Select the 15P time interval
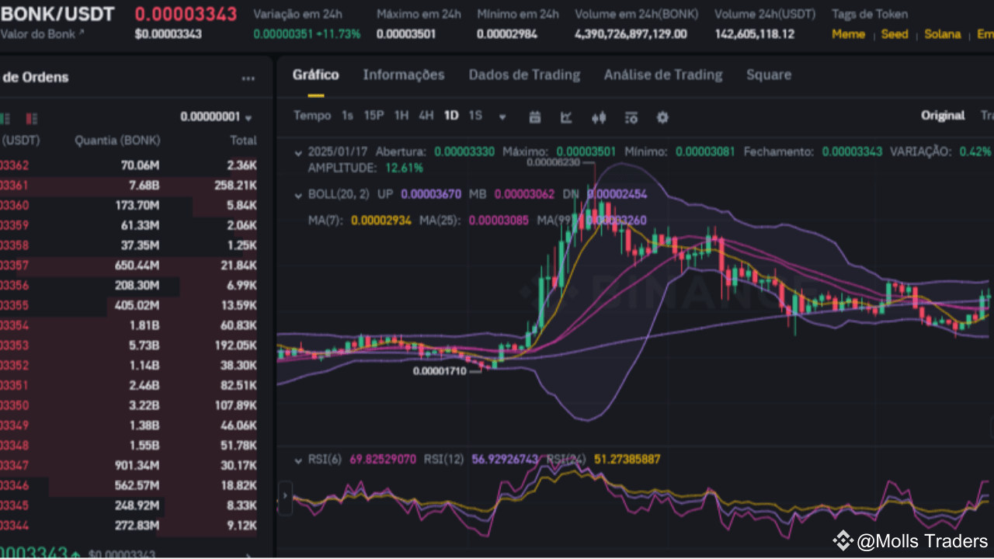The width and height of the screenshot is (994, 559). [x=374, y=116]
